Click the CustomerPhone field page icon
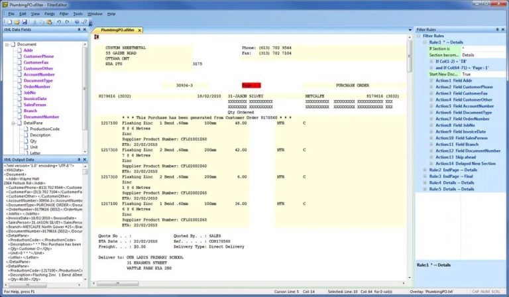This screenshot has height=297, width=509. coord(20,56)
